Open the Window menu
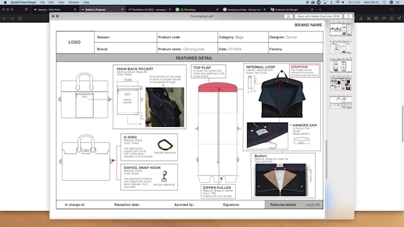 (x=74, y=2)
